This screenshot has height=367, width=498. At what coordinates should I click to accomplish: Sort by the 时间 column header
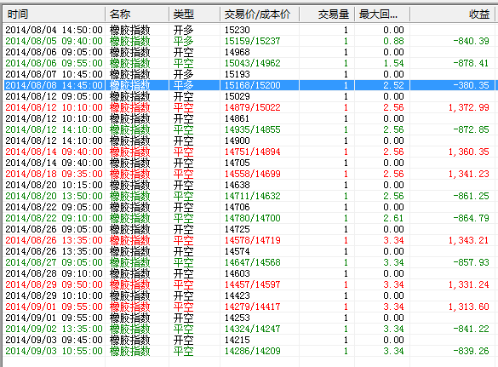pyautogui.click(x=54, y=14)
